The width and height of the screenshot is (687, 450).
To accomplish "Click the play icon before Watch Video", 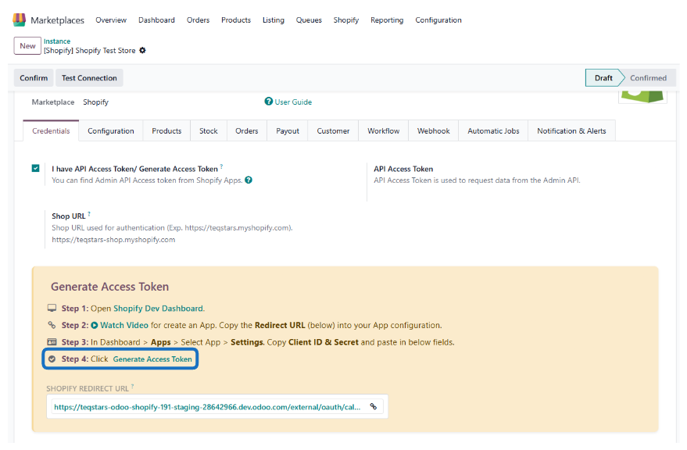I will point(95,325).
